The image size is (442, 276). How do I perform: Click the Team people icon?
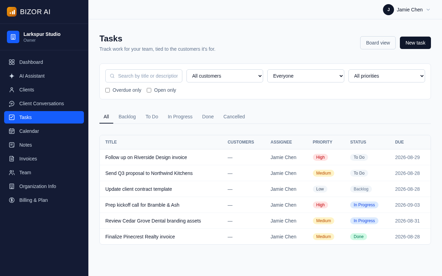[12, 172]
